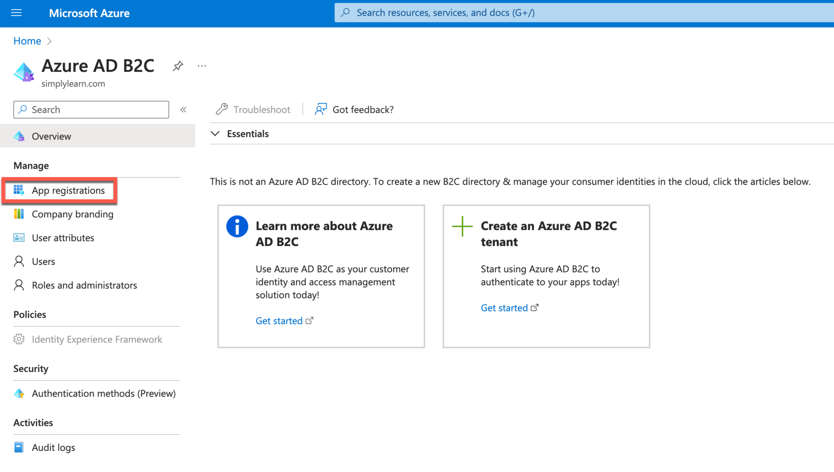Expand the Home breadcrumb chevron
This screenshot has width=834, height=472.
point(49,41)
